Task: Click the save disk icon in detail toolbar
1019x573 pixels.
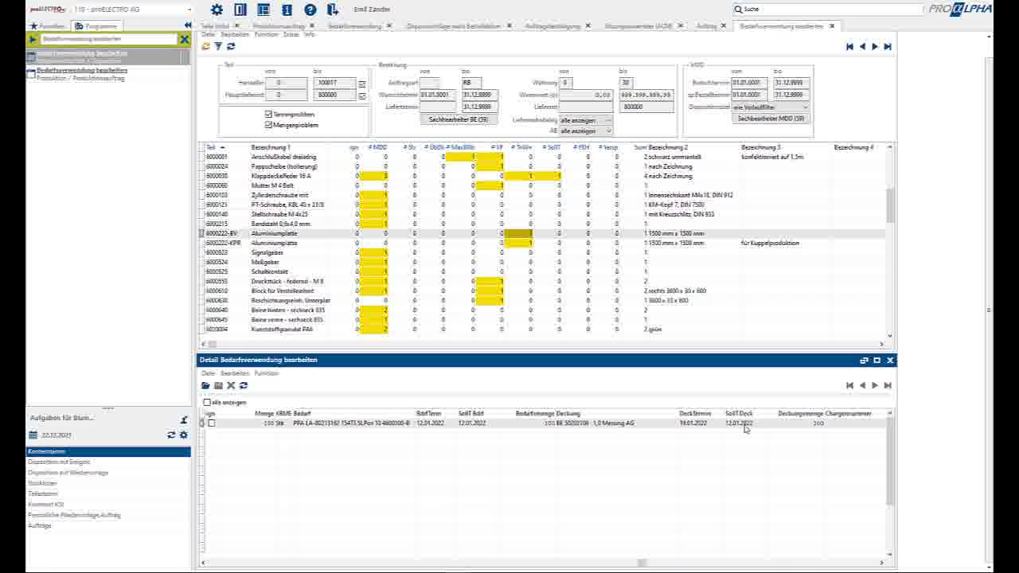Action: [x=218, y=385]
